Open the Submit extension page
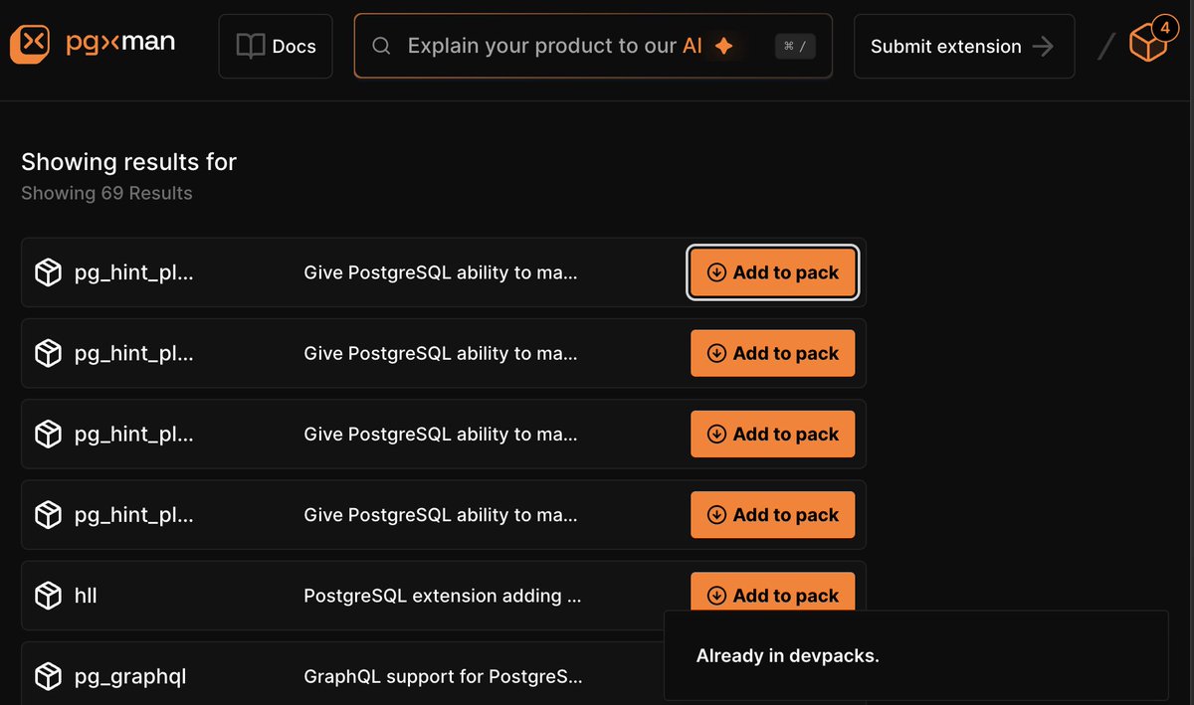Viewport: 1194px width, 705px height. pos(964,46)
